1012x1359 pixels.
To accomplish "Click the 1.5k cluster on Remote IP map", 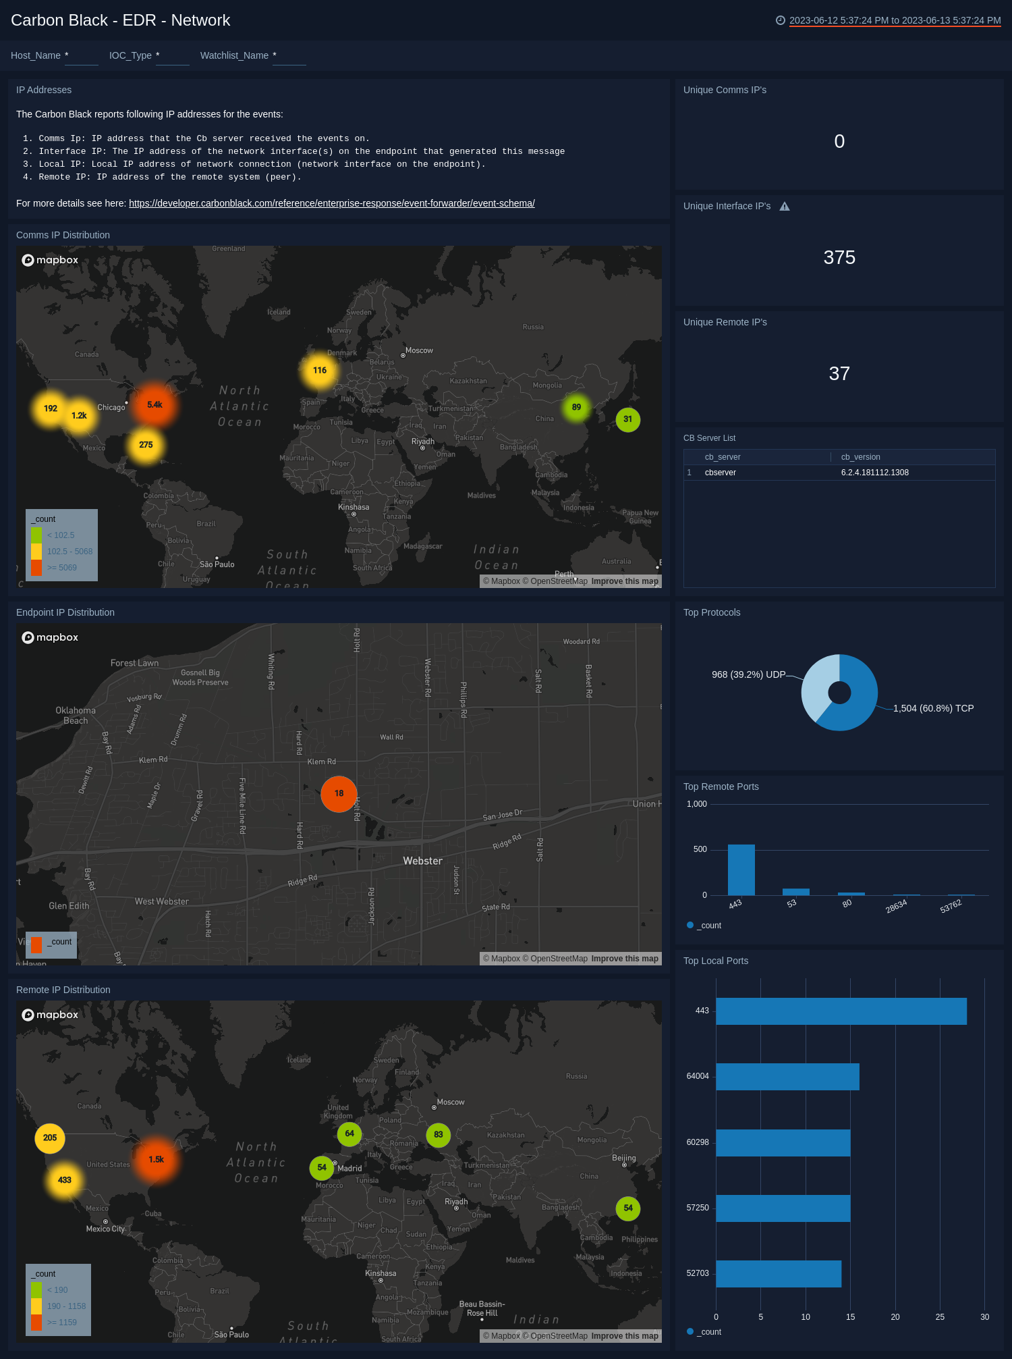I will (x=156, y=1160).
